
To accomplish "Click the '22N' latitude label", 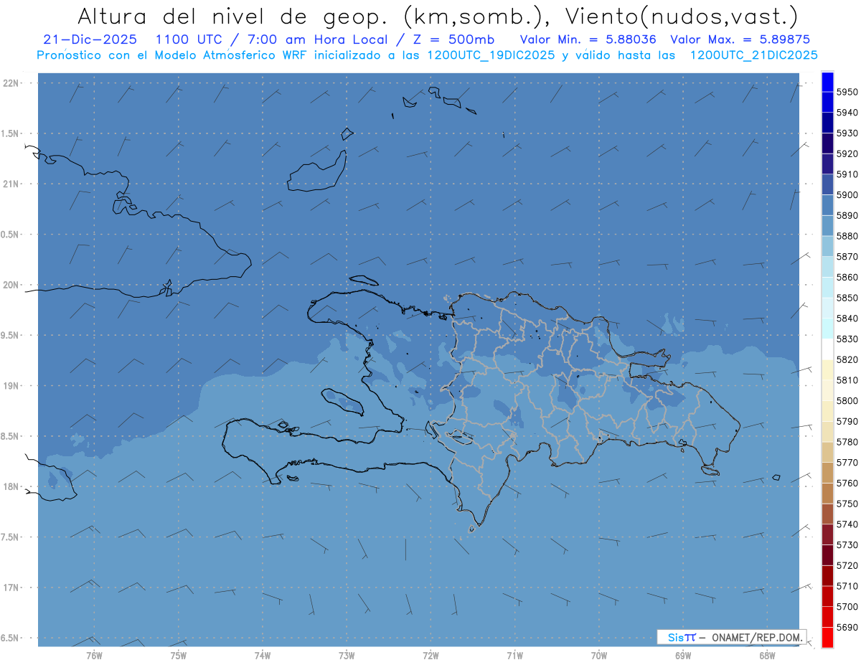I will point(11,83).
